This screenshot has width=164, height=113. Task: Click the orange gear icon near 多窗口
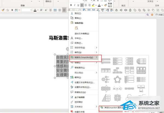[152, 15]
